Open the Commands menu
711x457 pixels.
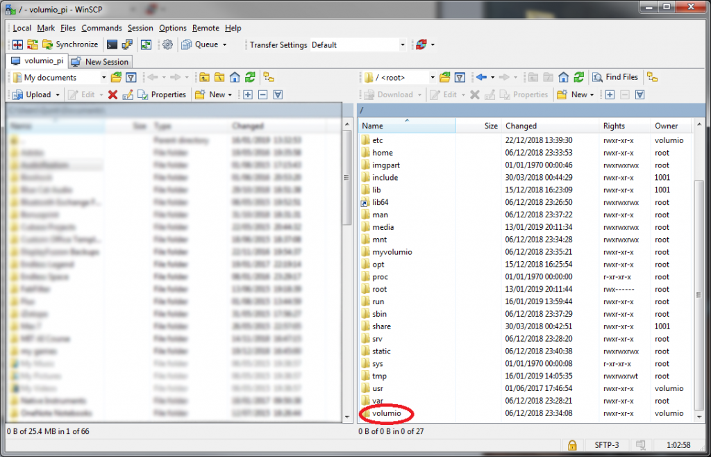[x=101, y=28]
